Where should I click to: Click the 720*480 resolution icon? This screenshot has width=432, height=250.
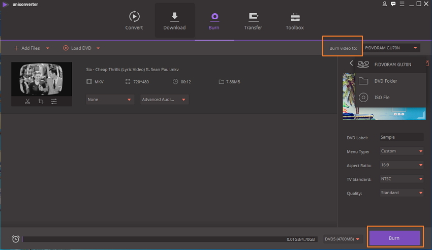tap(128, 81)
